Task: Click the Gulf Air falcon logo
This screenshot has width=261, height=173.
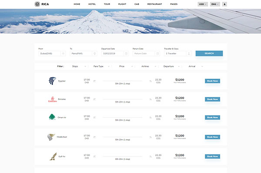Action: [53, 156]
